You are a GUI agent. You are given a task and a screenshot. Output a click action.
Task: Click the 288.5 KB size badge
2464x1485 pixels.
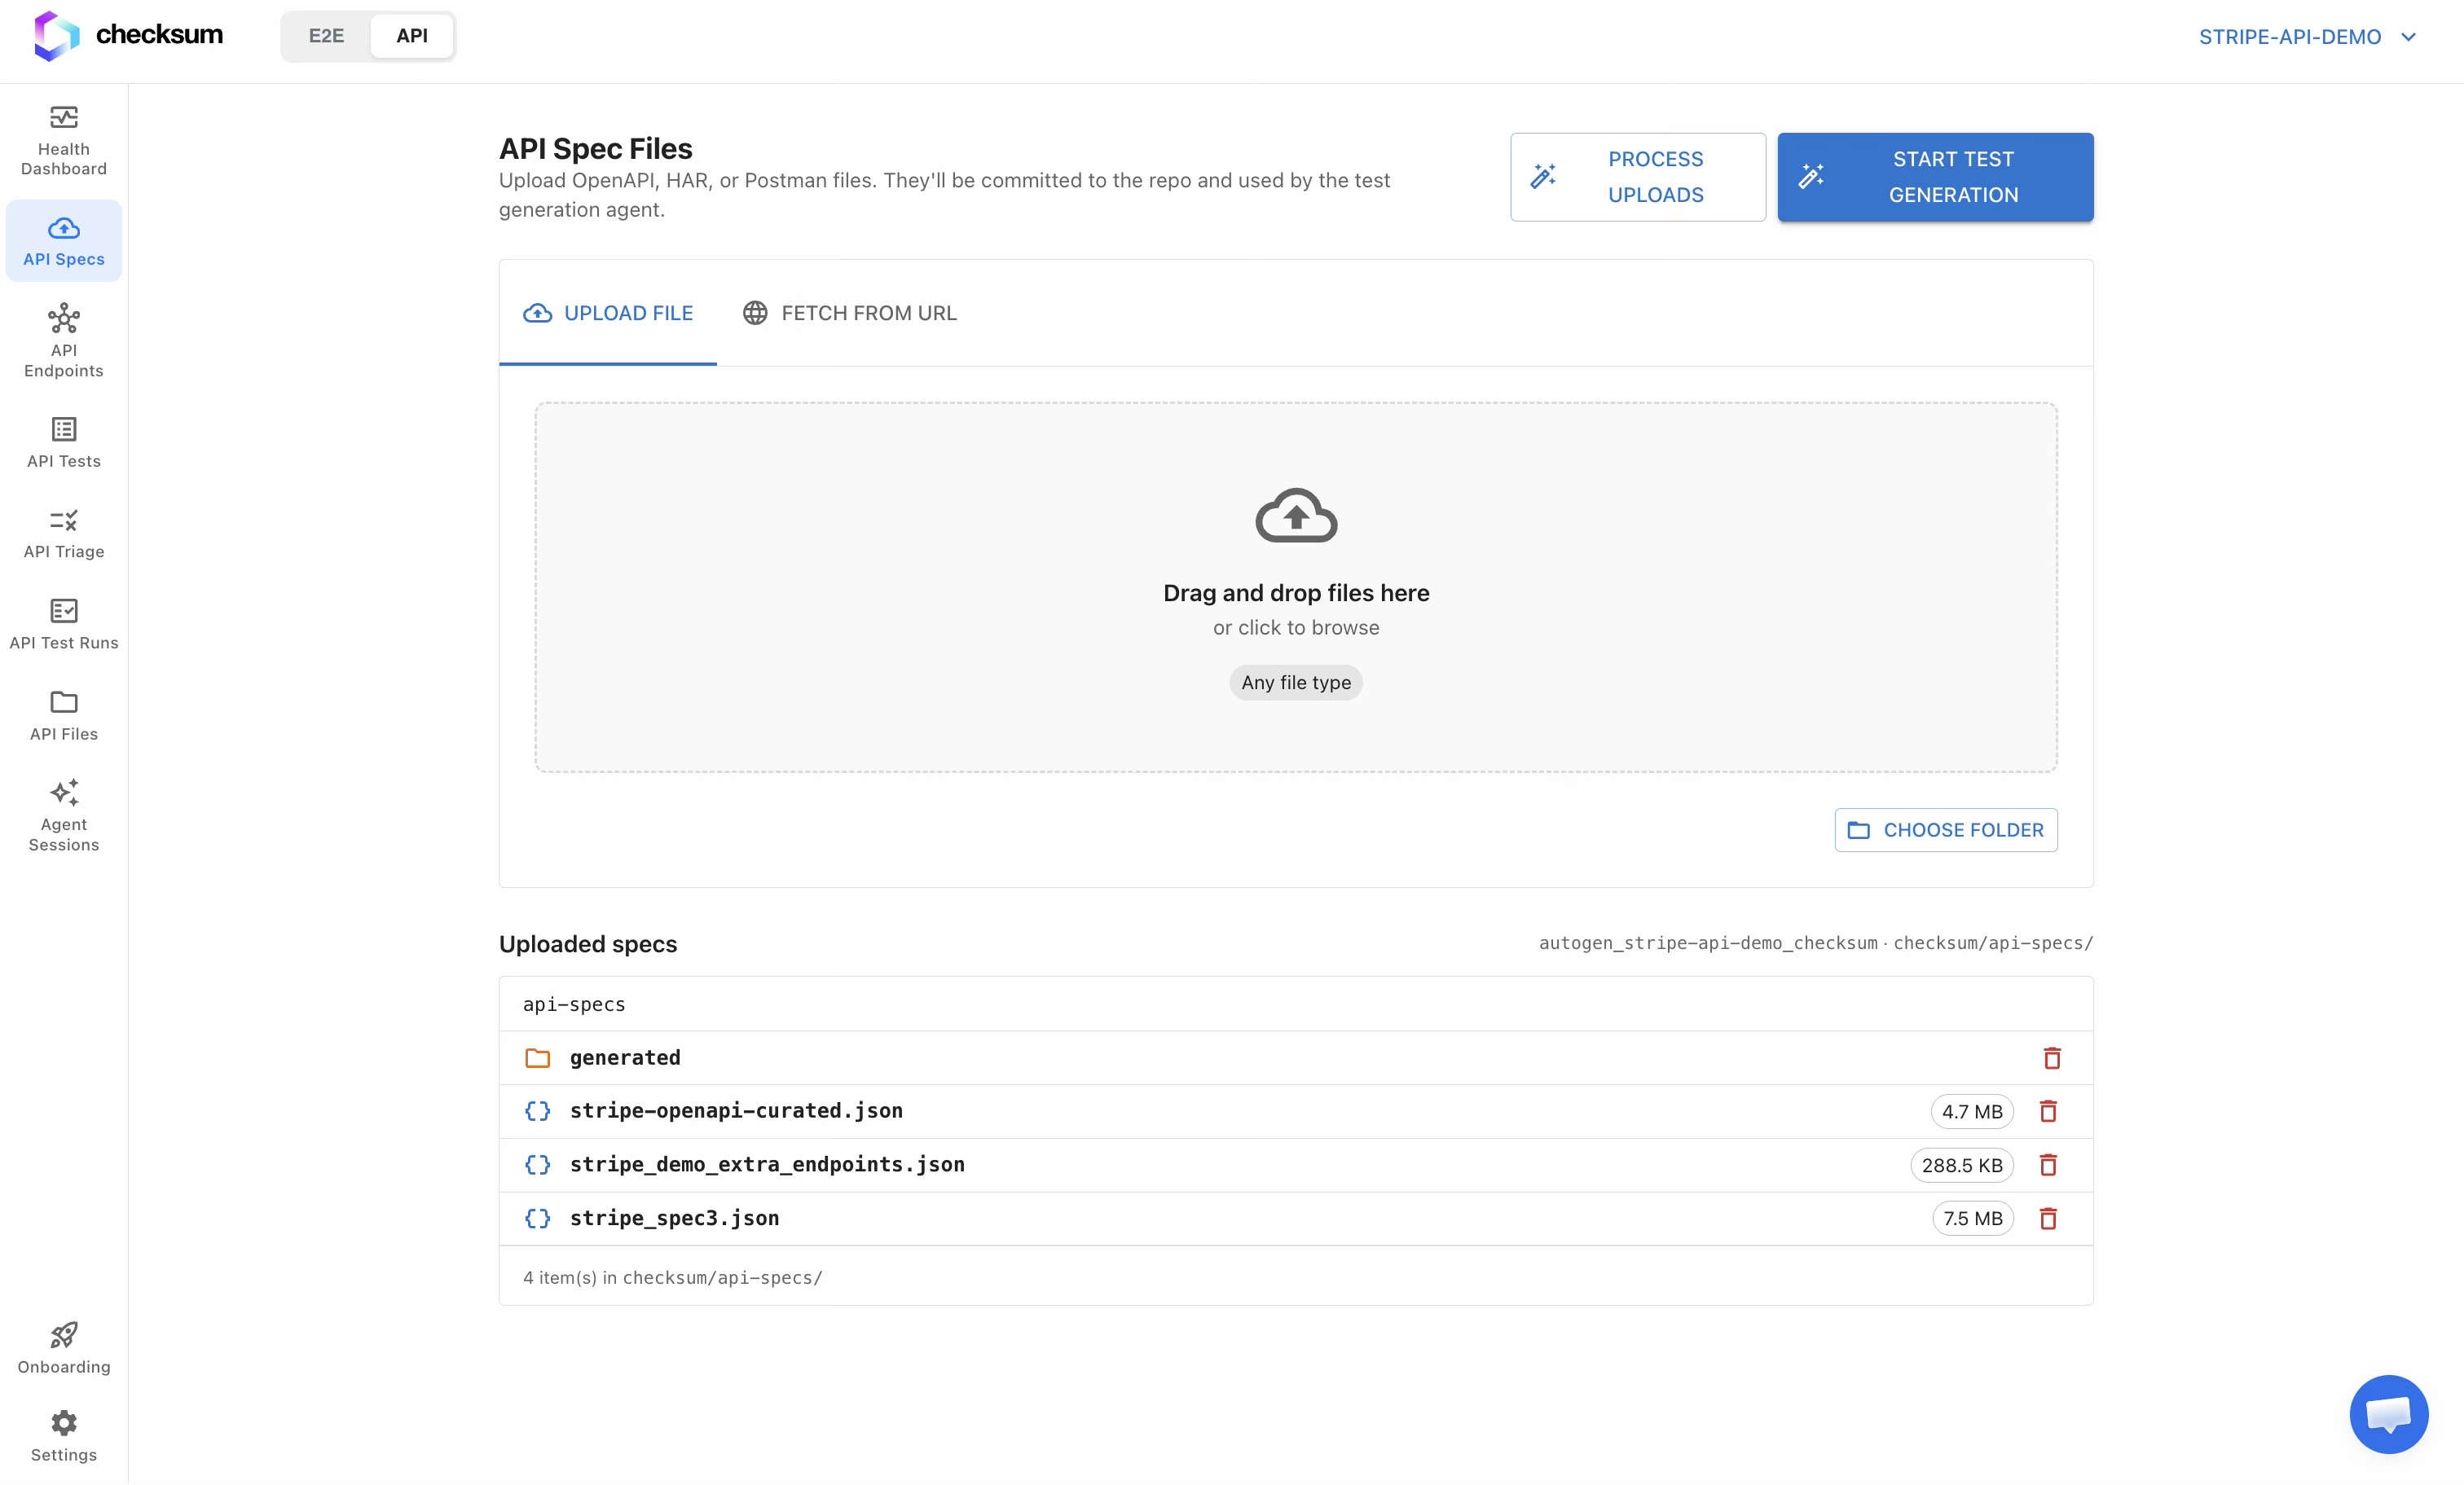[x=1962, y=1165]
